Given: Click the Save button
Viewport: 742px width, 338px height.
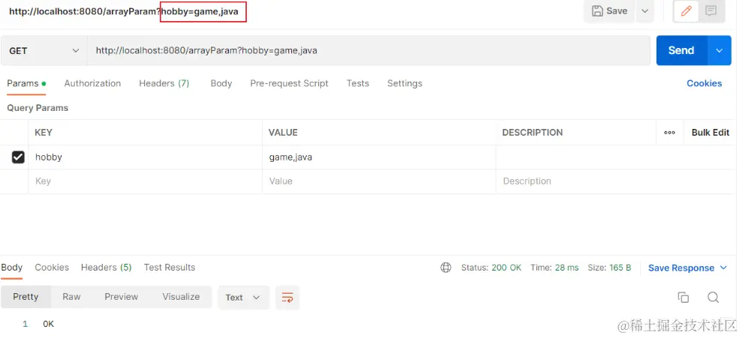Looking at the screenshot, I should [x=609, y=11].
